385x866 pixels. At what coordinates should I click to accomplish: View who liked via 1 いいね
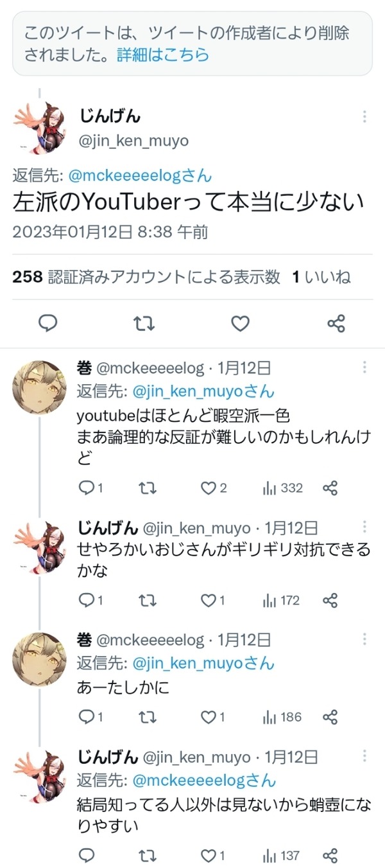321,277
